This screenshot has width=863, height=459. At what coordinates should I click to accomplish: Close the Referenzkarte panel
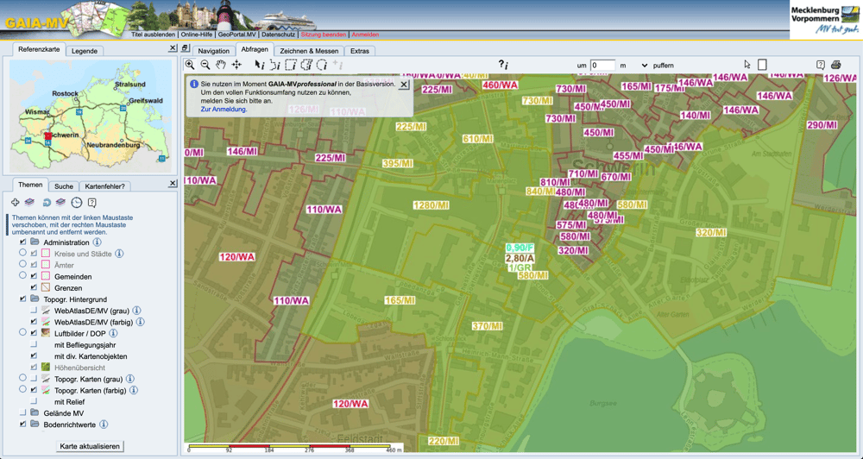(x=173, y=48)
